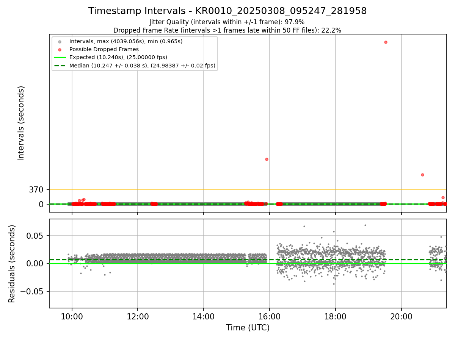Click the 'Residuals (seconds)' y-axis label
Screen dimensions: 455x341
tap(12, 264)
